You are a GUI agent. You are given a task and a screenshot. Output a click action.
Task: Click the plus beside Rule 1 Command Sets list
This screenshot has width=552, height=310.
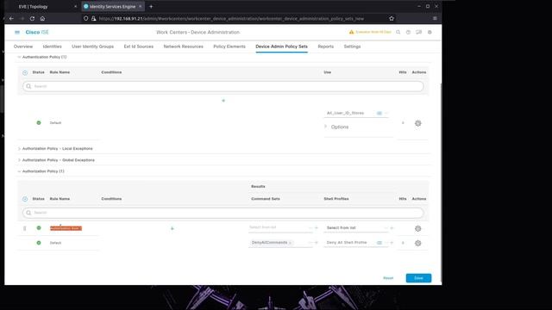pos(317,228)
